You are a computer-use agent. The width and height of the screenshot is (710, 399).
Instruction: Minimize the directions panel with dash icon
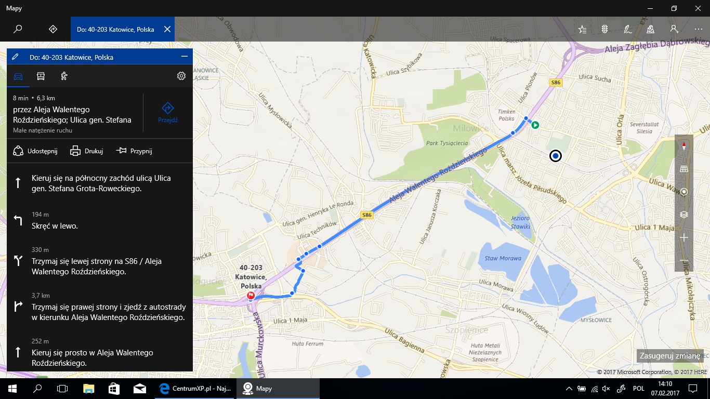(184, 57)
